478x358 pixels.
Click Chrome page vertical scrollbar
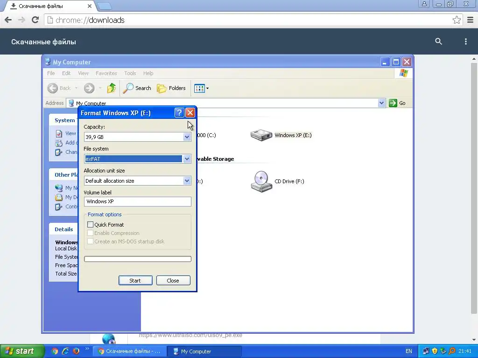point(474,188)
